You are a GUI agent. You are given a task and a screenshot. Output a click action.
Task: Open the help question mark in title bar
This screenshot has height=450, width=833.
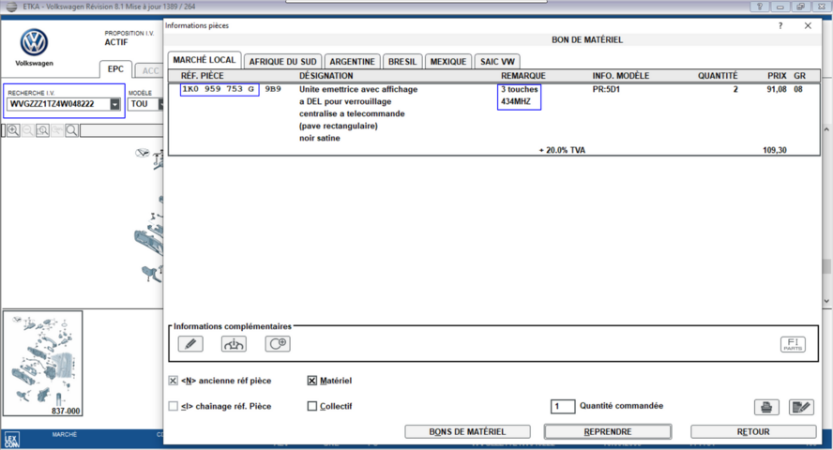point(760,7)
